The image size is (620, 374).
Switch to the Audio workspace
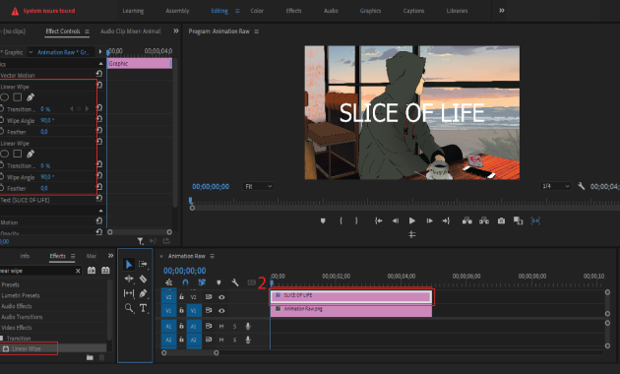[x=331, y=11]
